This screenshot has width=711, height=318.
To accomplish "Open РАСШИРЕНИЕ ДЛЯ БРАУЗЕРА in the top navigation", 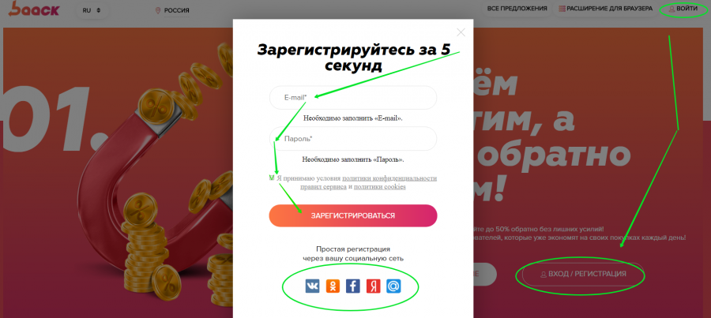I will click(605, 9).
